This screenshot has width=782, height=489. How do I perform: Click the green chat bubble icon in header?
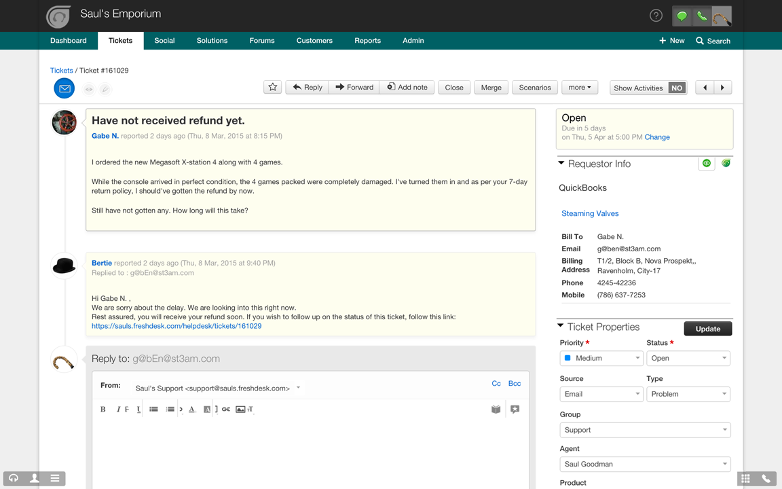tap(682, 16)
